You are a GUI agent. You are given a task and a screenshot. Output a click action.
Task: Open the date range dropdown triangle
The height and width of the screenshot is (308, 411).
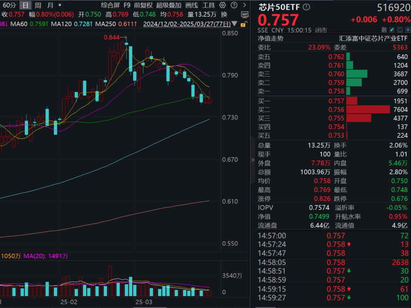point(235,24)
